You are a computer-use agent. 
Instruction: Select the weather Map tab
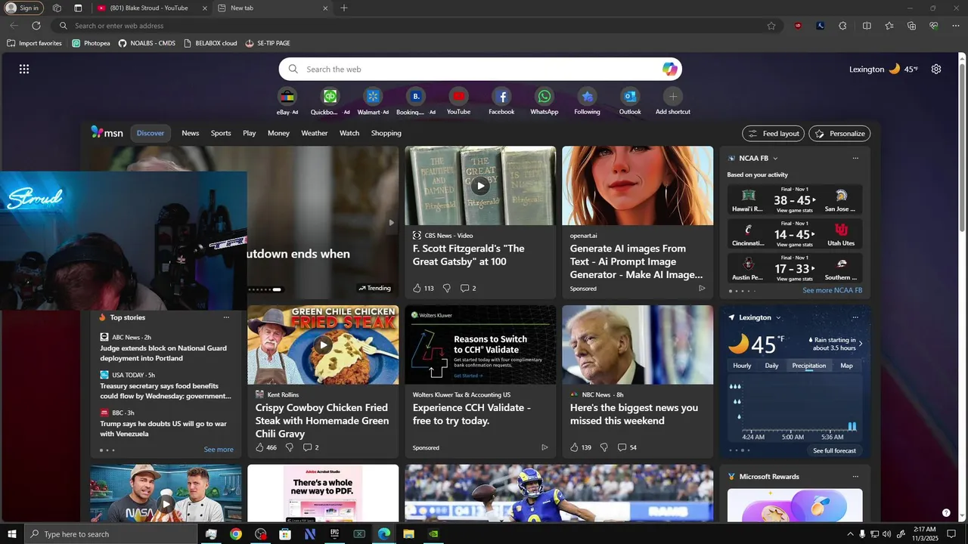click(x=846, y=366)
